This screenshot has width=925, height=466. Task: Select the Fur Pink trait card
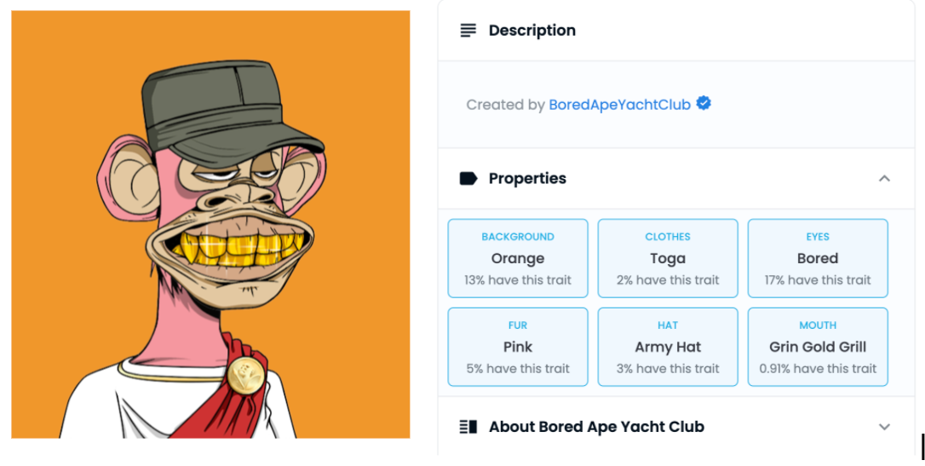(518, 347)
